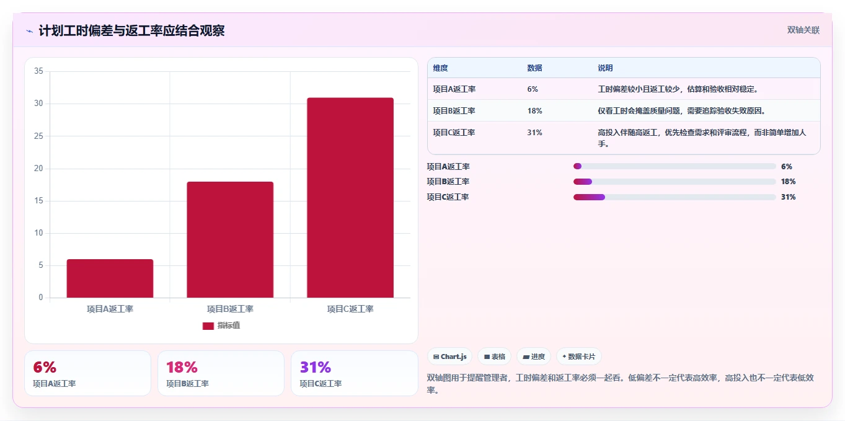Click the 数据 column header

[x=534, y=68]
